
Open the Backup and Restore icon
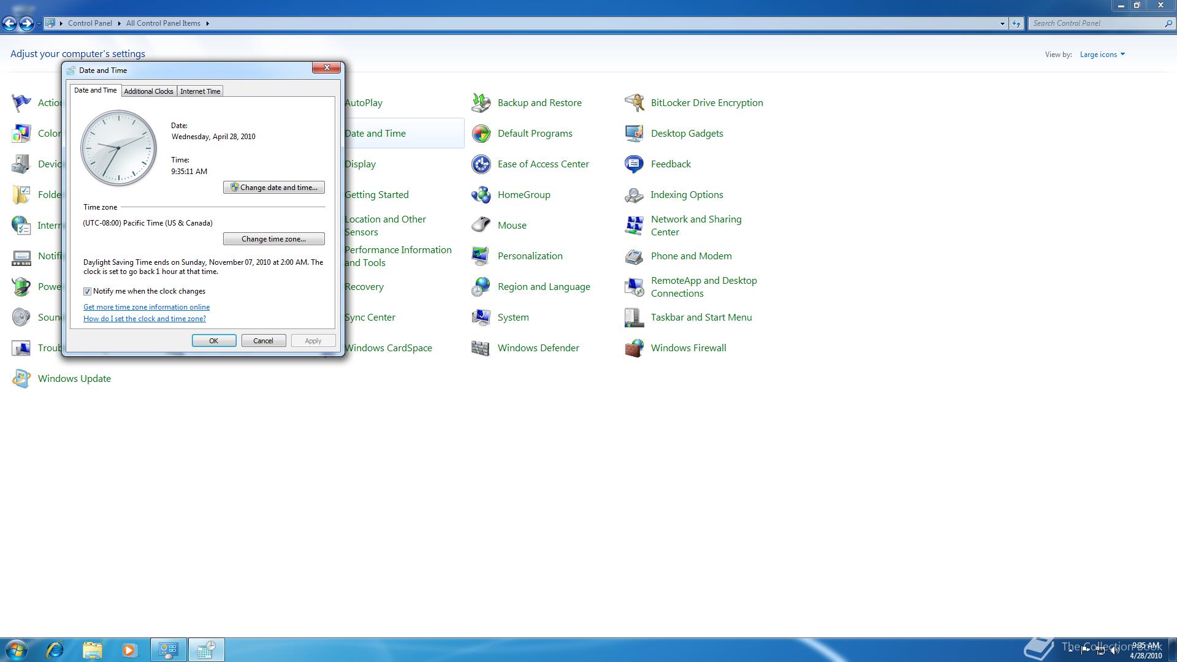[481, 103]
